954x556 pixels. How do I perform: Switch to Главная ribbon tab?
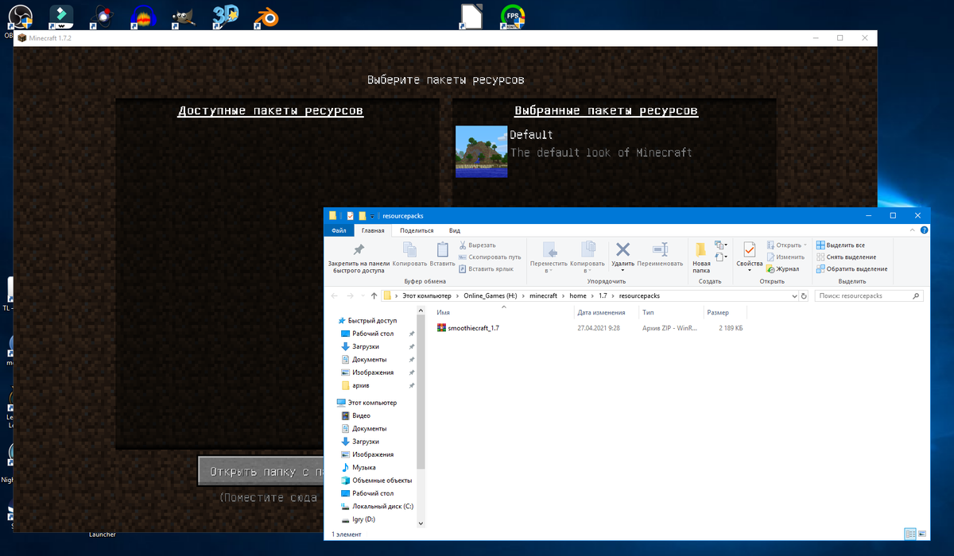[x=373, y=230]
